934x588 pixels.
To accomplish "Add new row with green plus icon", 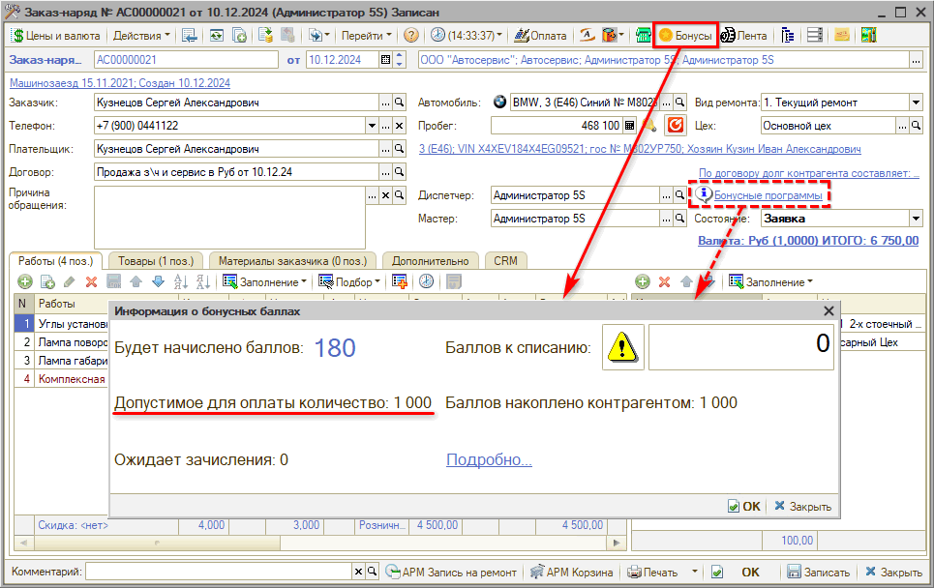I will click(x=24, y=281).
